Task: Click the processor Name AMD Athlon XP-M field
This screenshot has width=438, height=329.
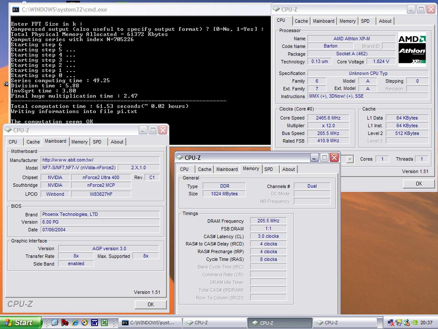Action: (x=352, y=39)
